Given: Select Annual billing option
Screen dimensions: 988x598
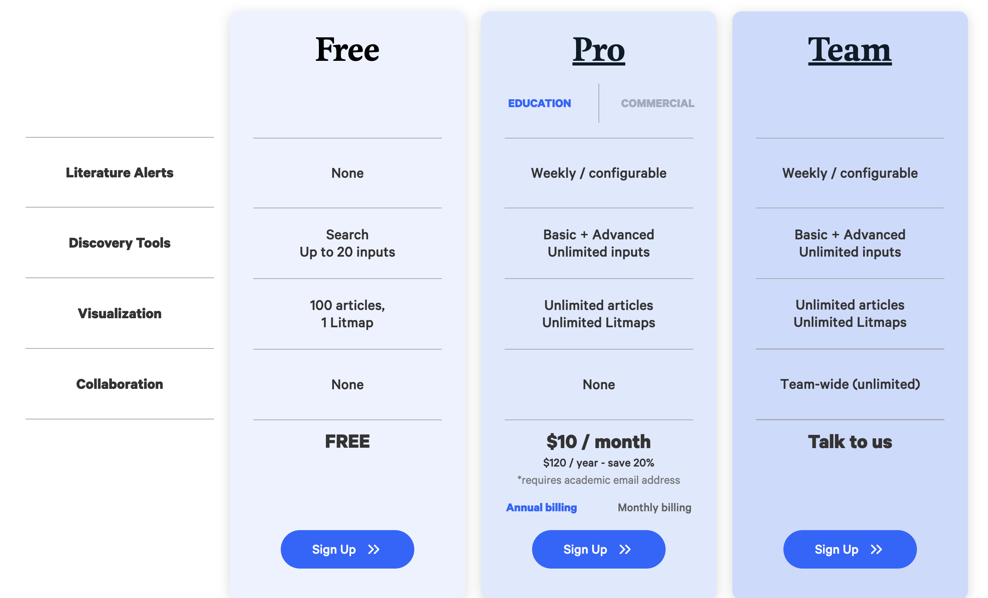Looking at the screenshot, I should click(541, 507).
